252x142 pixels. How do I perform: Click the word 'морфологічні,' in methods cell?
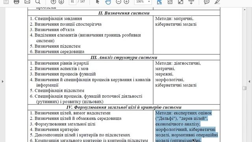click(x=170, y=80)
